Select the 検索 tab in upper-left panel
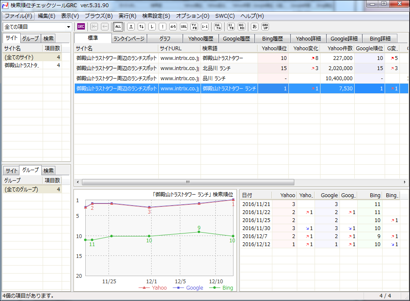 49,39
